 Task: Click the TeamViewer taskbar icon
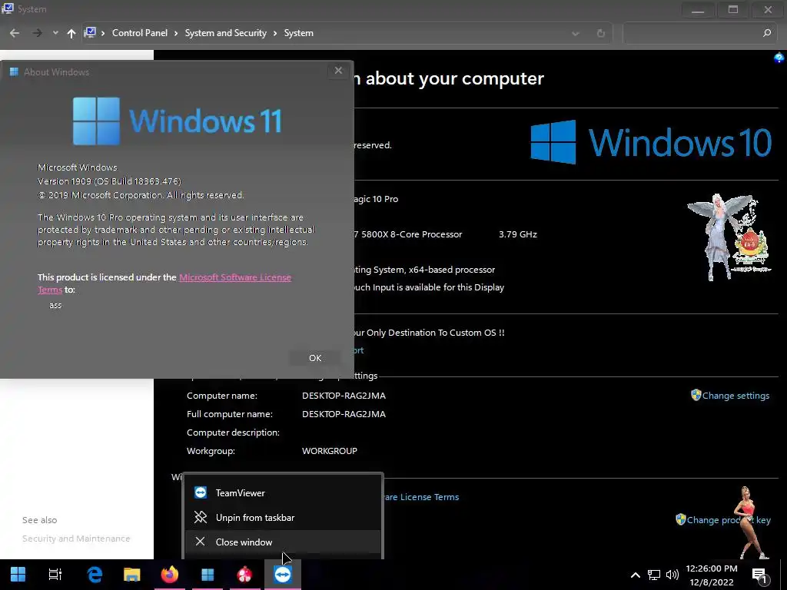point(283,575)
